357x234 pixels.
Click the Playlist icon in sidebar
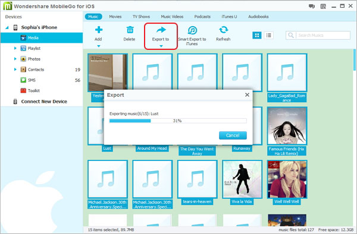(x=23, y=48)
